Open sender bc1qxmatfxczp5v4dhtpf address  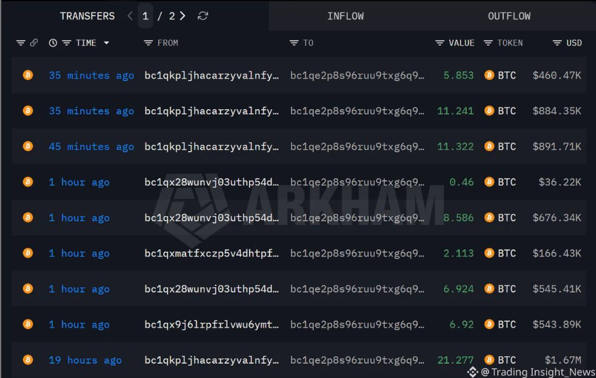212,254
